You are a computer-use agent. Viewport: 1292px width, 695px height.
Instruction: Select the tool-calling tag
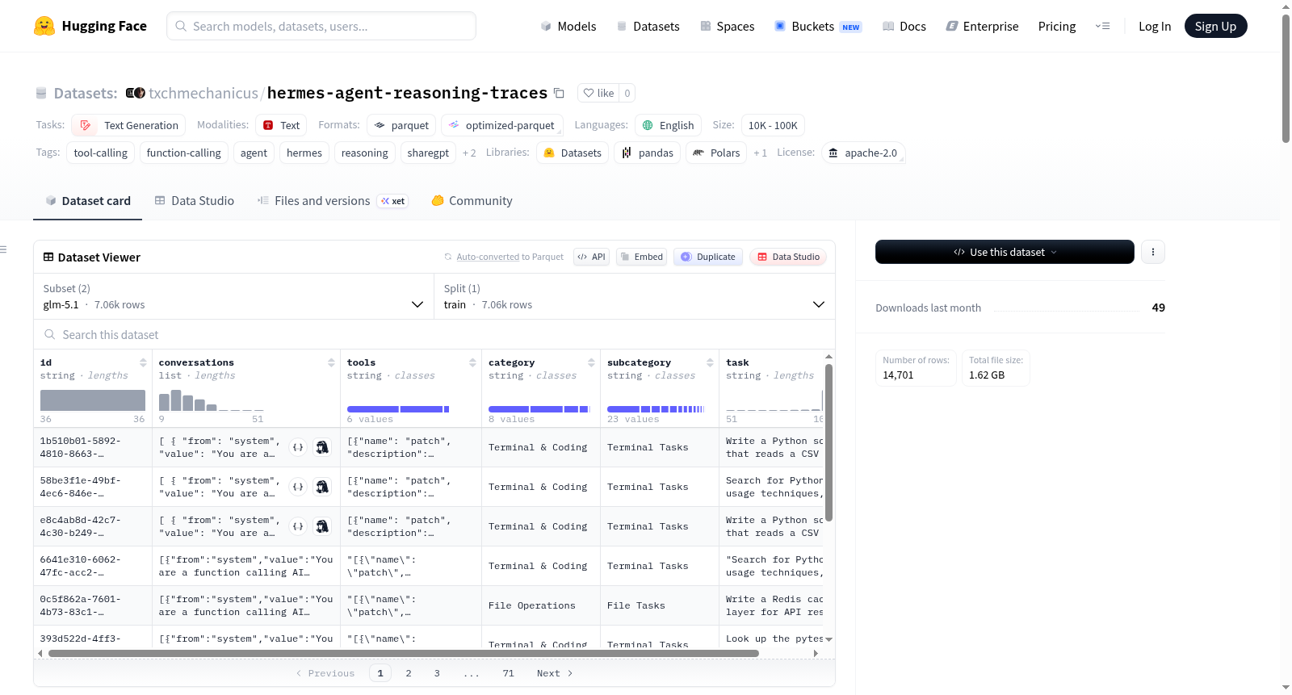tap(100, 153)
